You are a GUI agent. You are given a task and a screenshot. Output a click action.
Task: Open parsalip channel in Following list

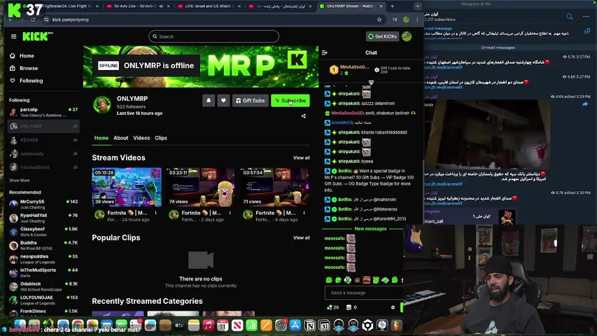click(43, 112)
